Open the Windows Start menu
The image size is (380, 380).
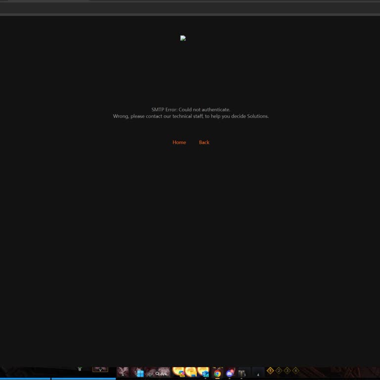click(x=140, y=374)
